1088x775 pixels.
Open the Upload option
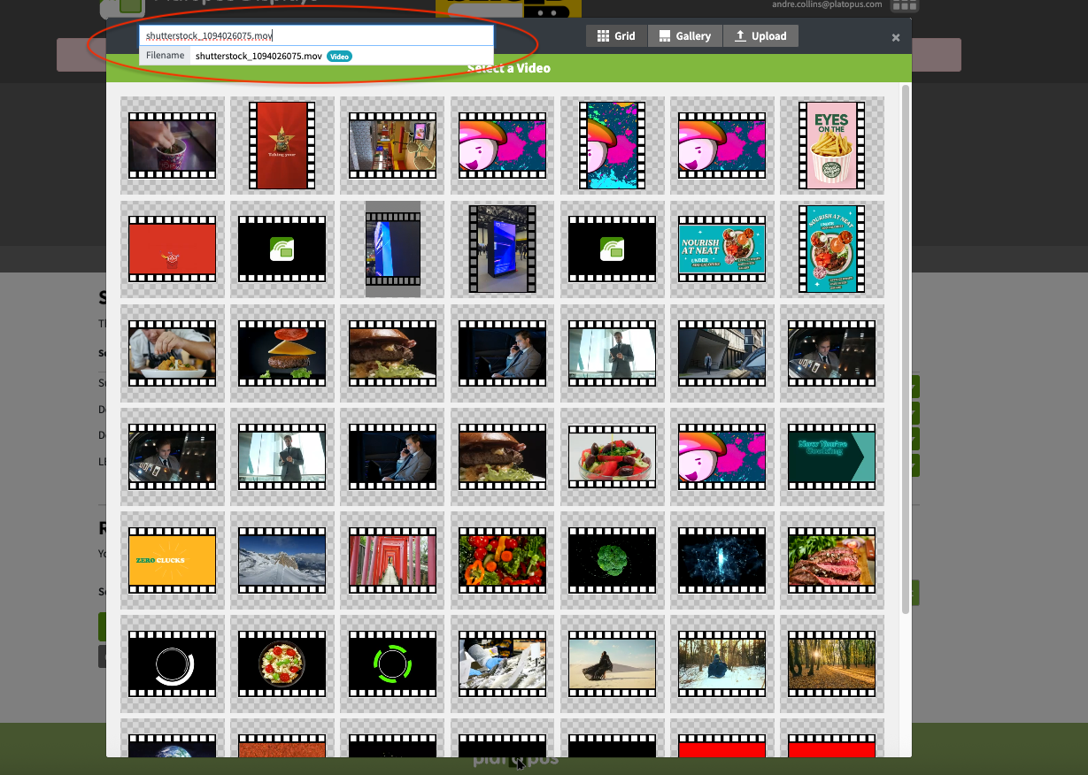tap(761, 36)
